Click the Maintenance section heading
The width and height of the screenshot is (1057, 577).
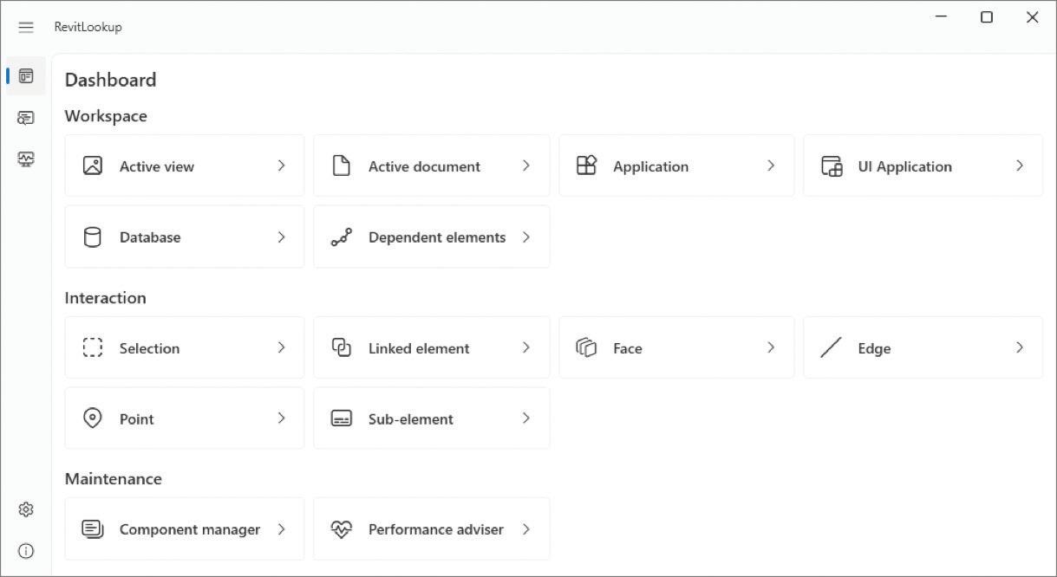pyautogui.click(x=114, y=479)
